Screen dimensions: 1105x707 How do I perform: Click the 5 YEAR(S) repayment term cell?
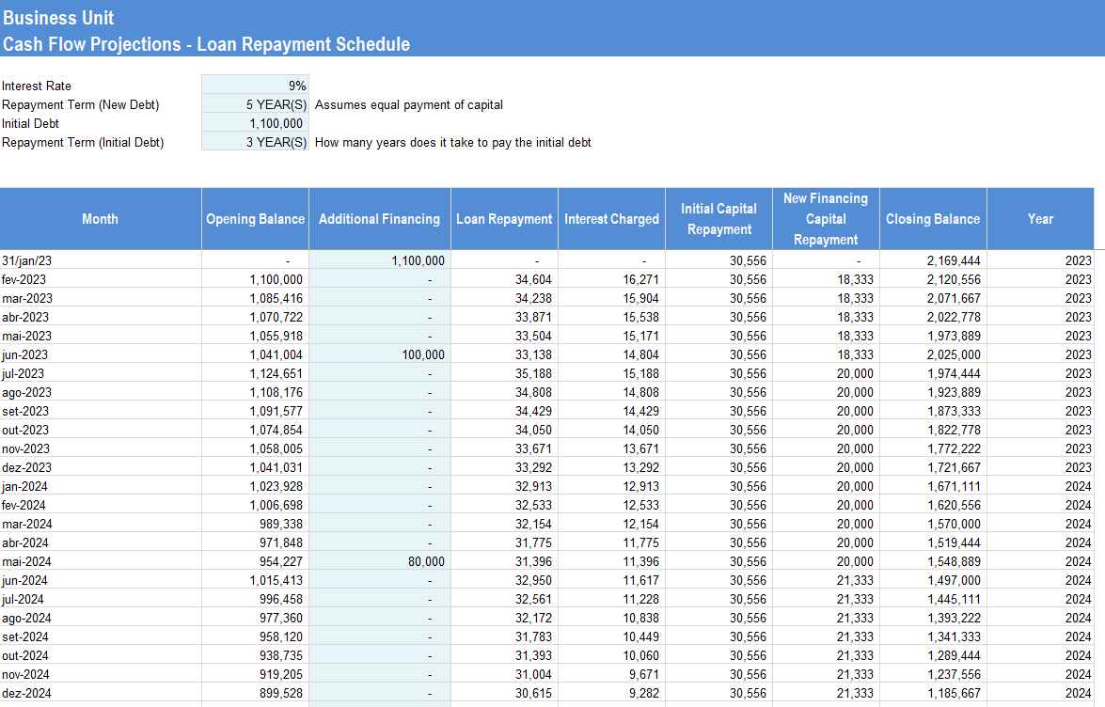tap(255, 104)
